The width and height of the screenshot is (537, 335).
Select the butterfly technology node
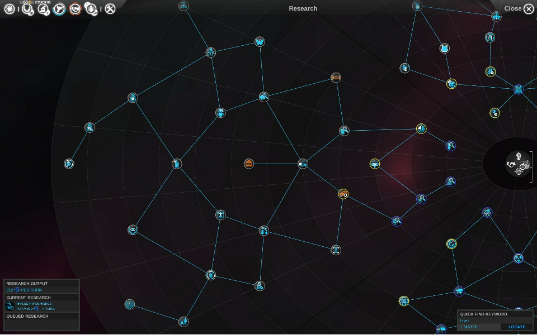(x=260, y=42)
